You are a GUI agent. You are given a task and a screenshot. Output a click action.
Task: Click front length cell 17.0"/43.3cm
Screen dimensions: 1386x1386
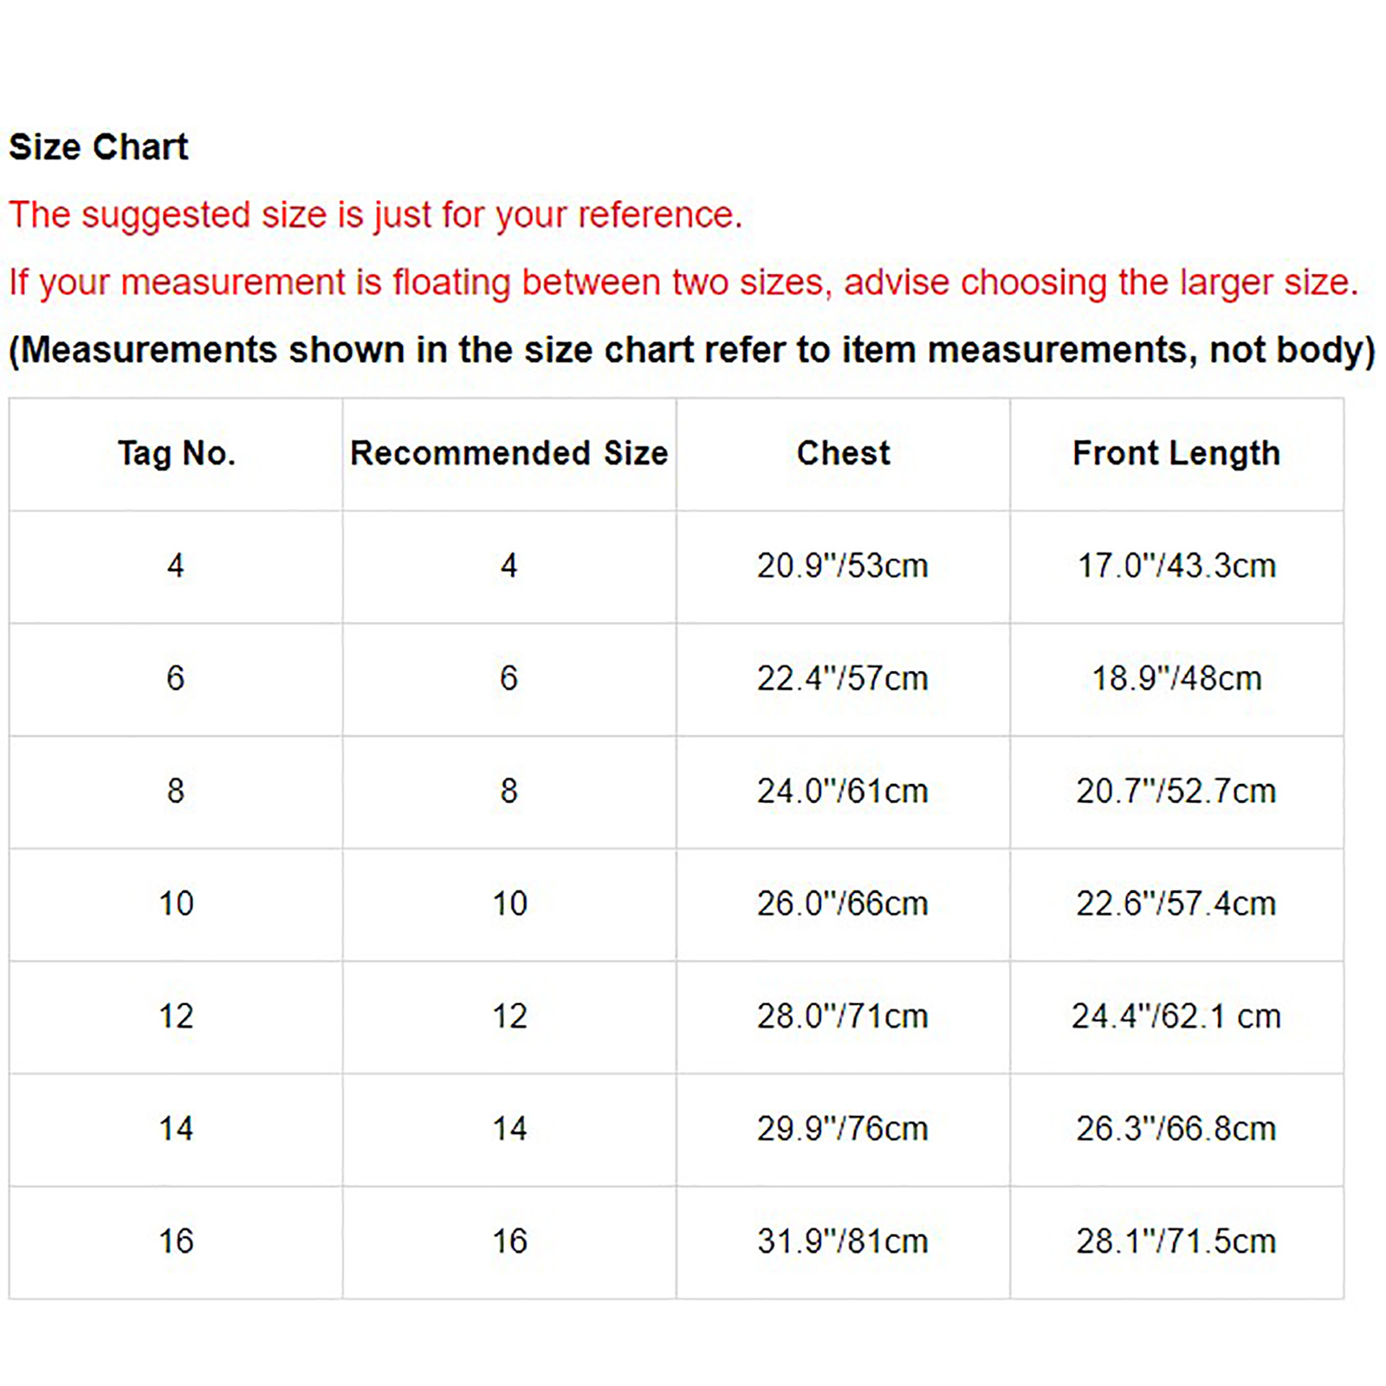tap(1176, 566)
